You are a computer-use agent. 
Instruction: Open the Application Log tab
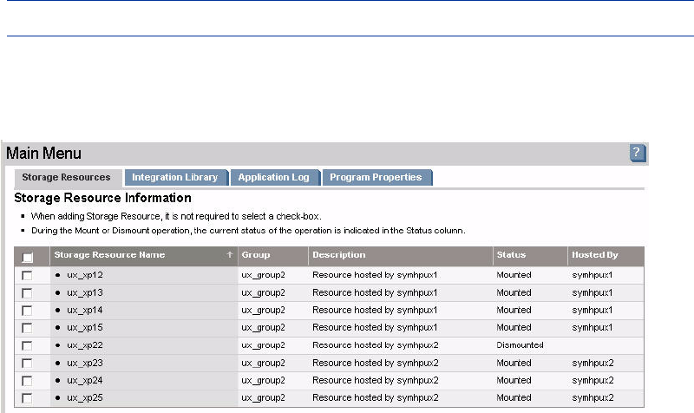point(273,177)
